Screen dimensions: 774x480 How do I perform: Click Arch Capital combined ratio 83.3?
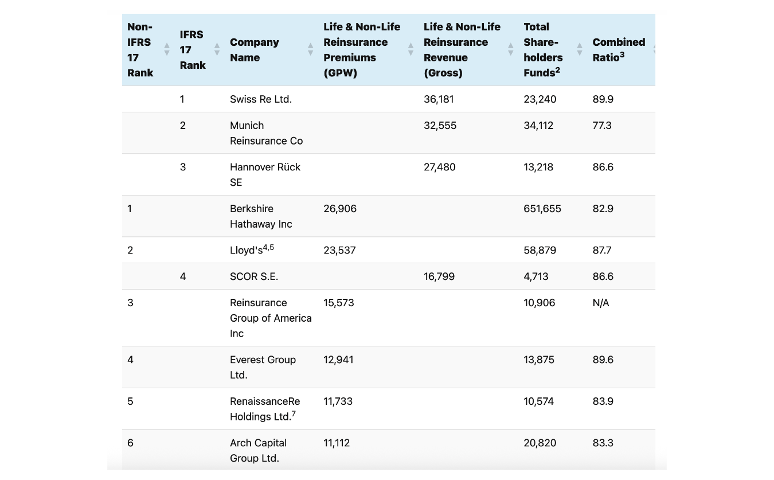click(x=603, y=443)
